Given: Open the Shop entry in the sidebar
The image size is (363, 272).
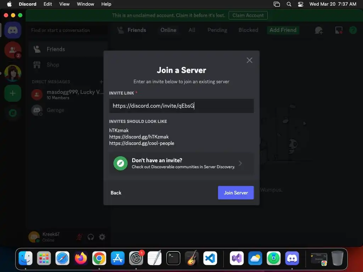Looking at the screenshot, I should 68,65.
